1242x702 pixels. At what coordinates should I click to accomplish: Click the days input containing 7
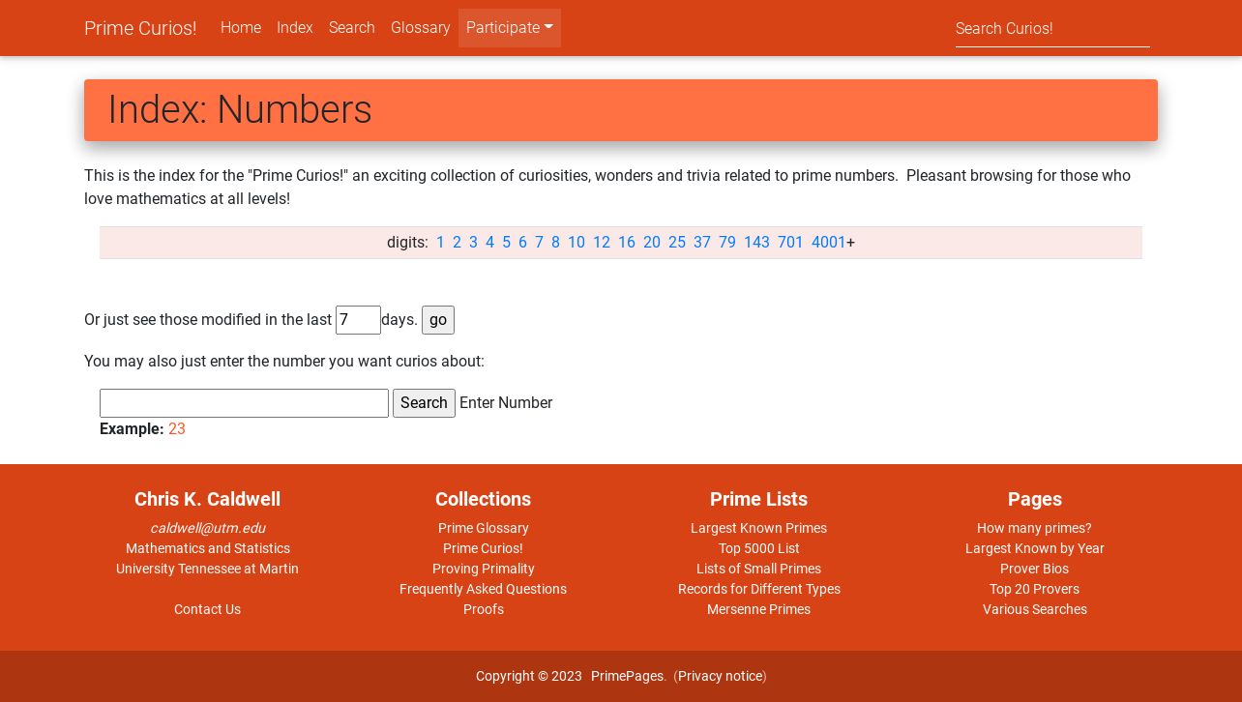(x=358, y=320)
